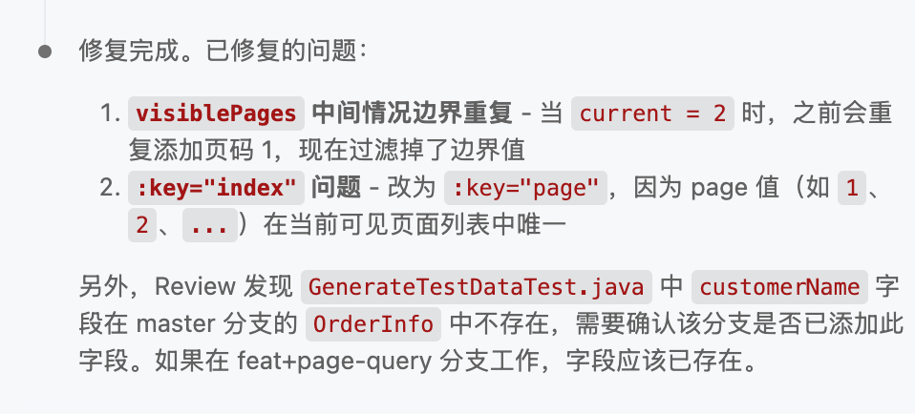Click the :key="index" code chip
Screen dimensions: 915x414
pos(216,187)
